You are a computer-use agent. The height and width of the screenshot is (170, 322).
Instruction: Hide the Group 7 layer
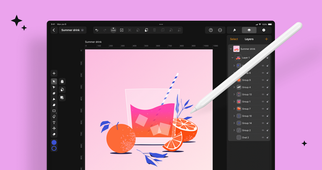coord(263,109)
